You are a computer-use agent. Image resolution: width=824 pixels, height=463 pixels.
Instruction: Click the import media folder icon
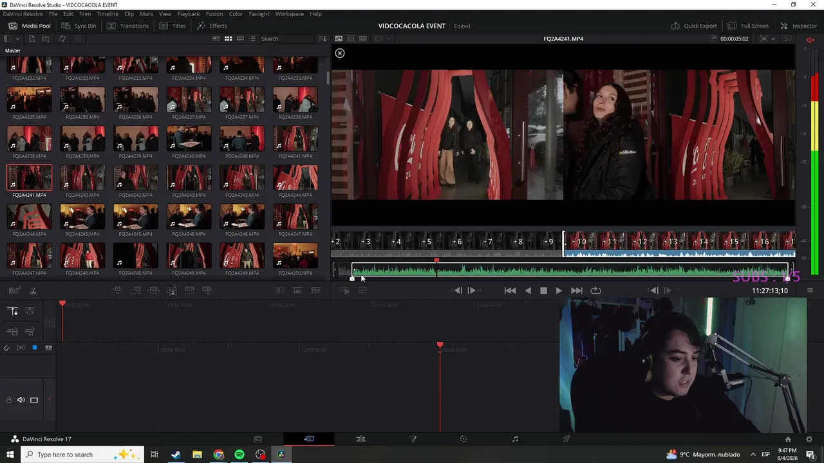[46, 39]
